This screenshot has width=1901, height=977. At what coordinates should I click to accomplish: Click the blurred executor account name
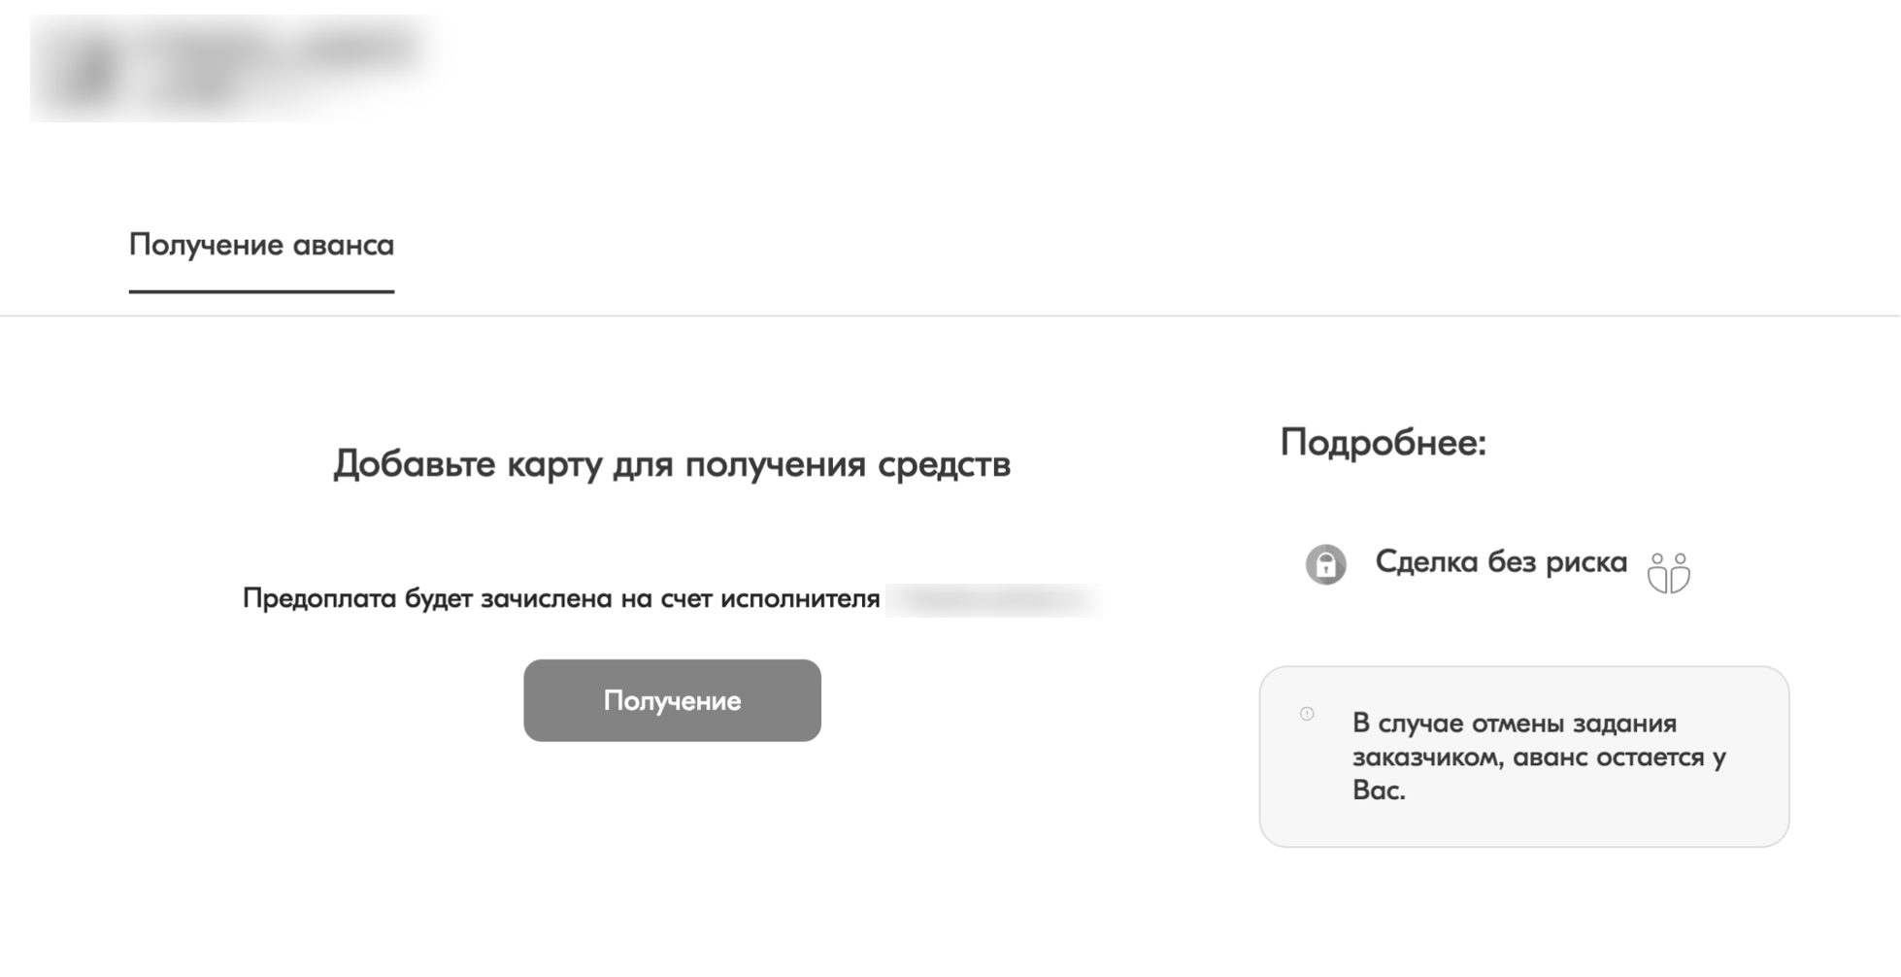[993, 599]
